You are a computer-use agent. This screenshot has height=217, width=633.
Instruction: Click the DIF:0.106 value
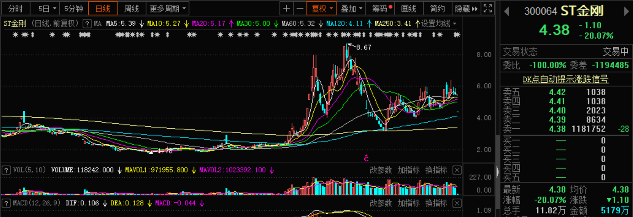pos(82,203)
